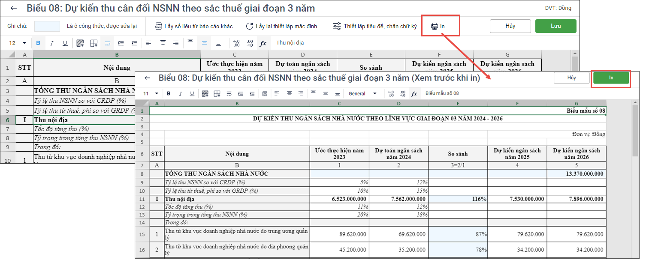The width and height of the screenshot is (646, 263).
Task: Click the back arrow in the print preview window
Action: pyautogui.click(x=147, y=78)
